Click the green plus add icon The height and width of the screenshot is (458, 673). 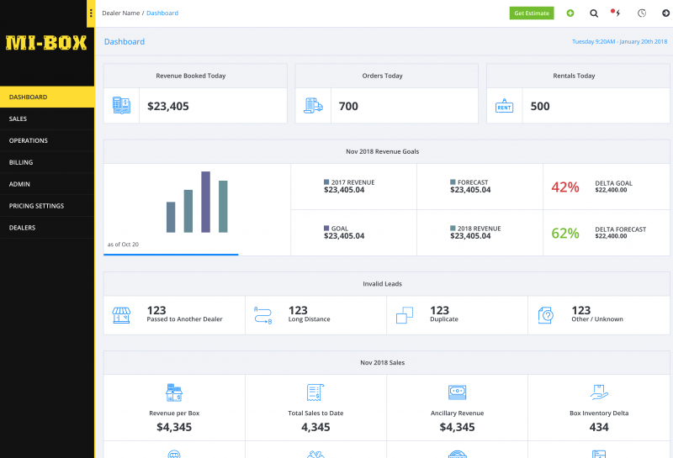(x=570, y=13)
